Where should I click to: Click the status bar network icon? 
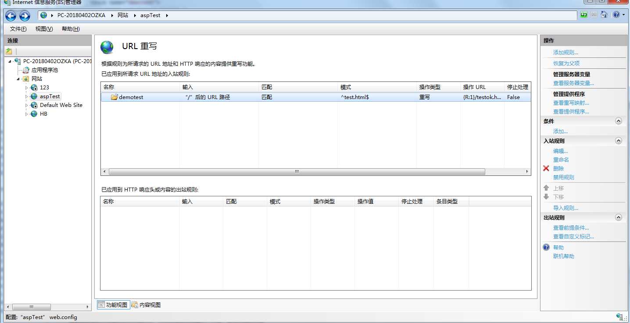click(620, 317)
